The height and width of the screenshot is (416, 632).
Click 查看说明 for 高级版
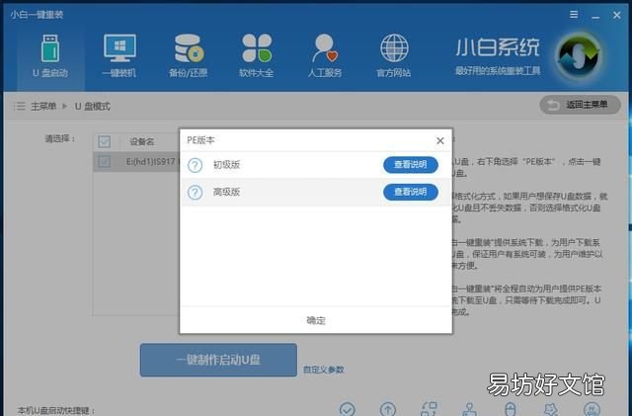411,192
